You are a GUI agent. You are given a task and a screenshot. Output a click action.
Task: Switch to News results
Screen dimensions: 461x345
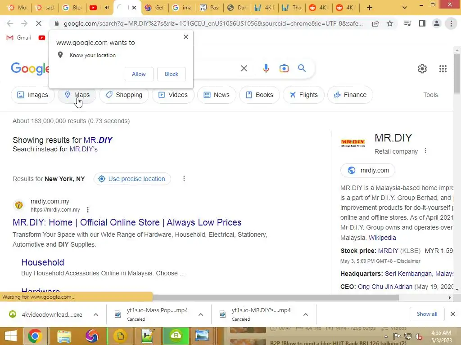(217, 95)
